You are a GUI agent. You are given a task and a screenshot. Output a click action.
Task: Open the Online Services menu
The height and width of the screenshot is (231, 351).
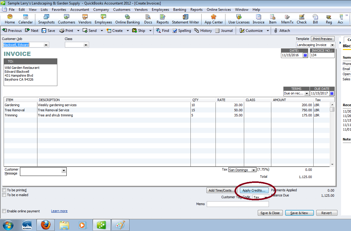[x=219, y=10]
